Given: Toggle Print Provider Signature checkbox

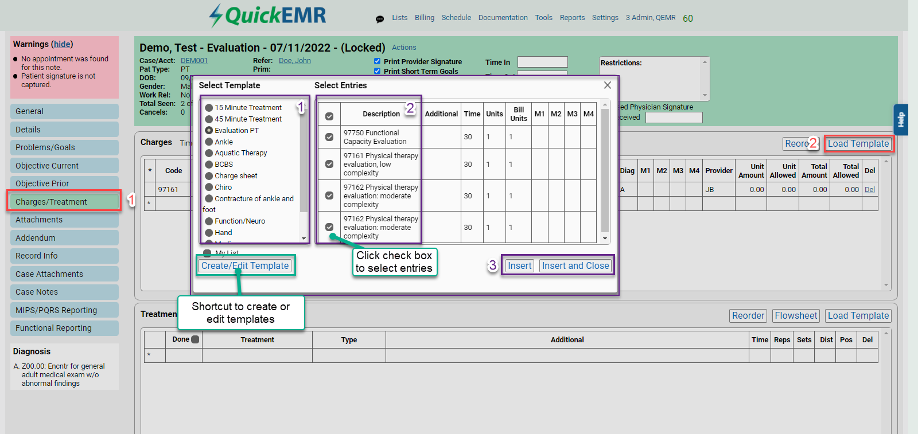Looking at the screenshot, I should point(377,61).
